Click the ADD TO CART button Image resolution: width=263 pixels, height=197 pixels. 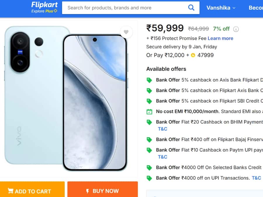pos(32,191)
